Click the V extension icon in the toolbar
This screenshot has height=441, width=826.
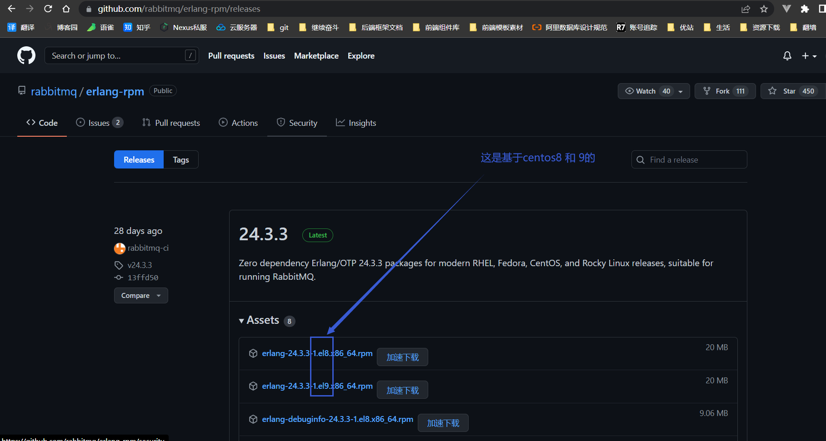click(x=786, y=9)
